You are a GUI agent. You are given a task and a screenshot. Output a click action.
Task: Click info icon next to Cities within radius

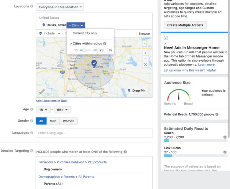pos(105,44)
